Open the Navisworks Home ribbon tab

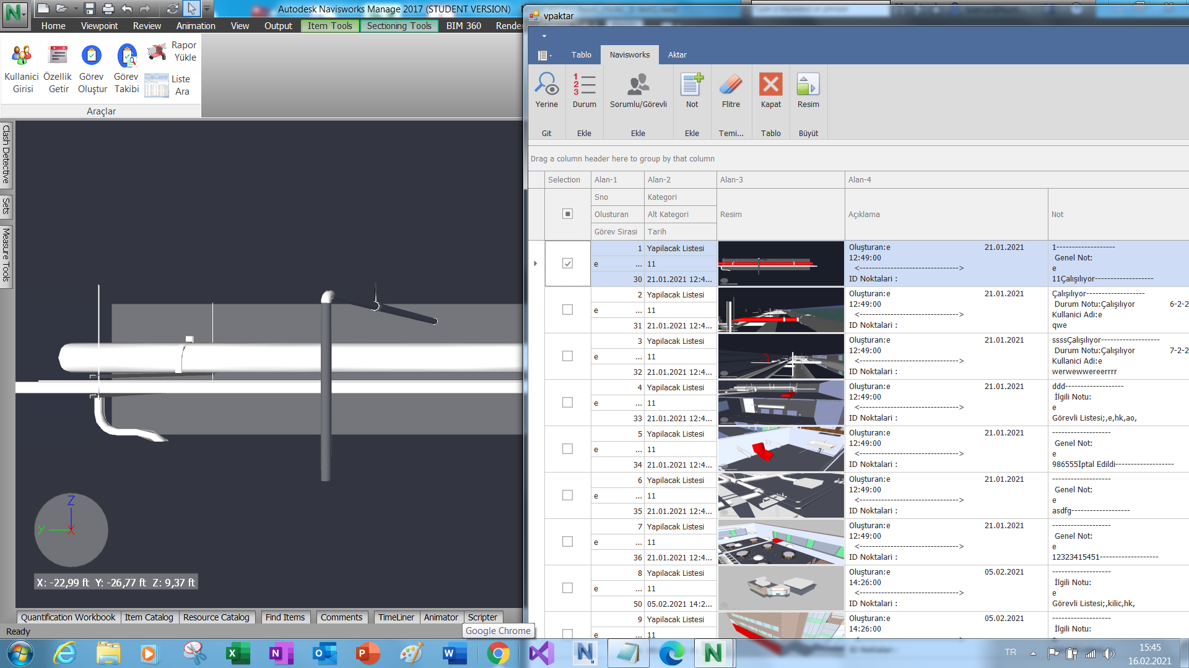point(53,26)
